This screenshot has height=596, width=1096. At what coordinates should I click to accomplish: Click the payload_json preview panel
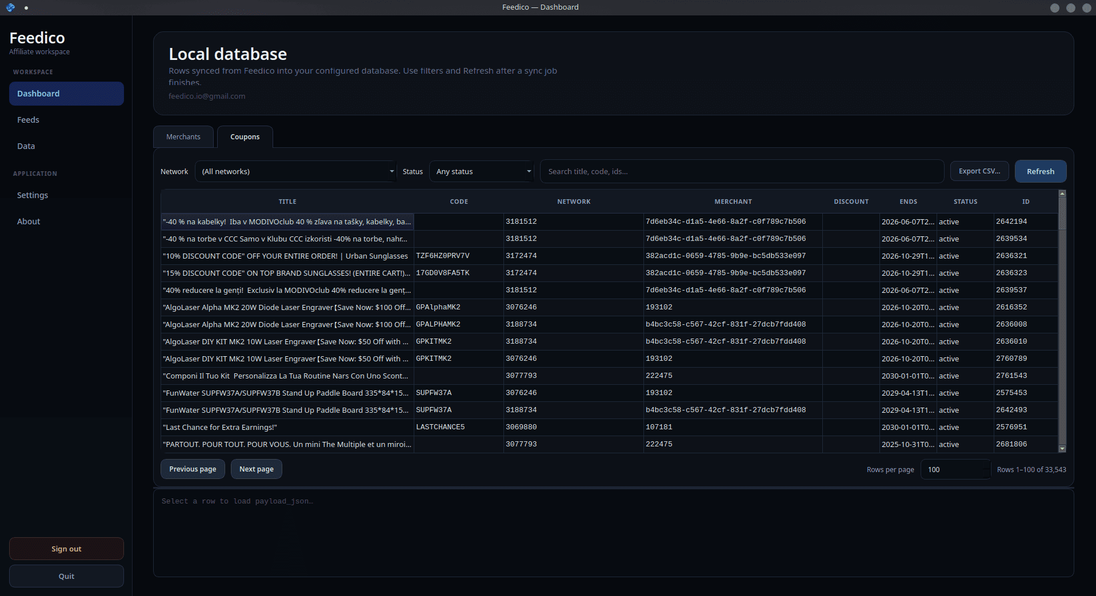coord(613,533)
